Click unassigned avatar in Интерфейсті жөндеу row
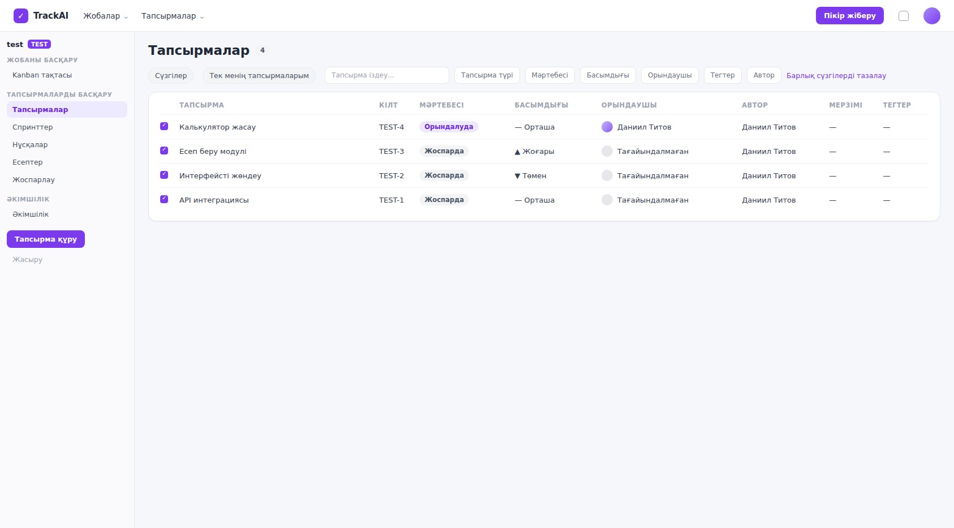The height and width of the screenshot is (528, 954). (607, 175)
